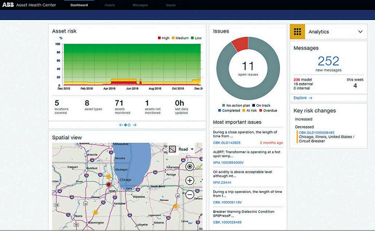Click the orange marker near Peoria
This screenshot has width=375, height=231.
tap(96, 212)
